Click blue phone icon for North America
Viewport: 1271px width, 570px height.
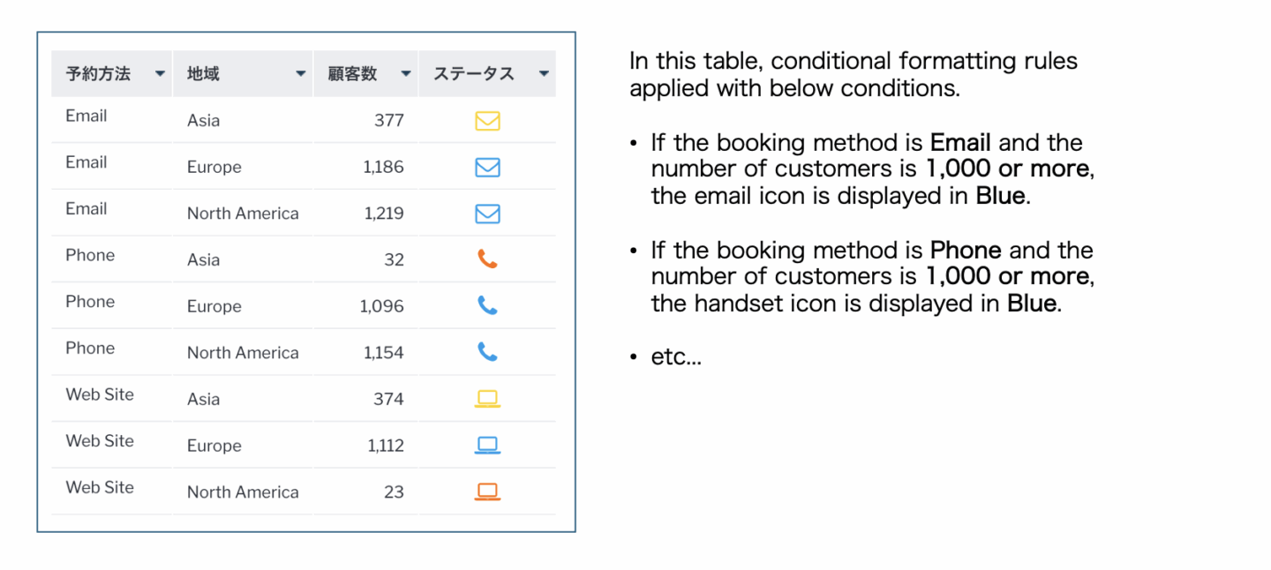pyautogui.click(x=487, y=352)
